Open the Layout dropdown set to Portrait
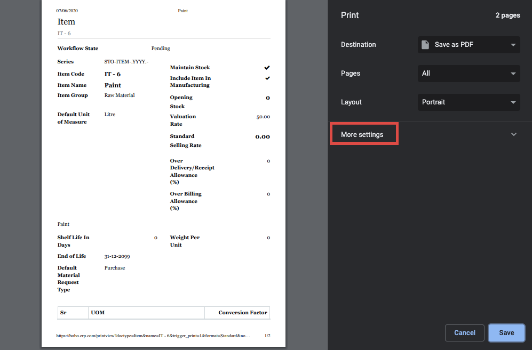This screenshot has height=350, width=532. (469, 102)
